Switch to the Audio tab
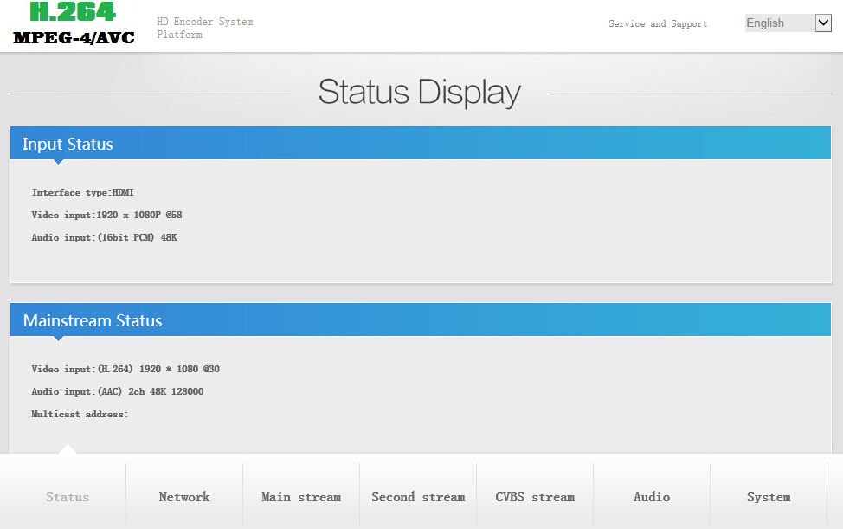This screenshot has width=843, height=529. point(652,497)
